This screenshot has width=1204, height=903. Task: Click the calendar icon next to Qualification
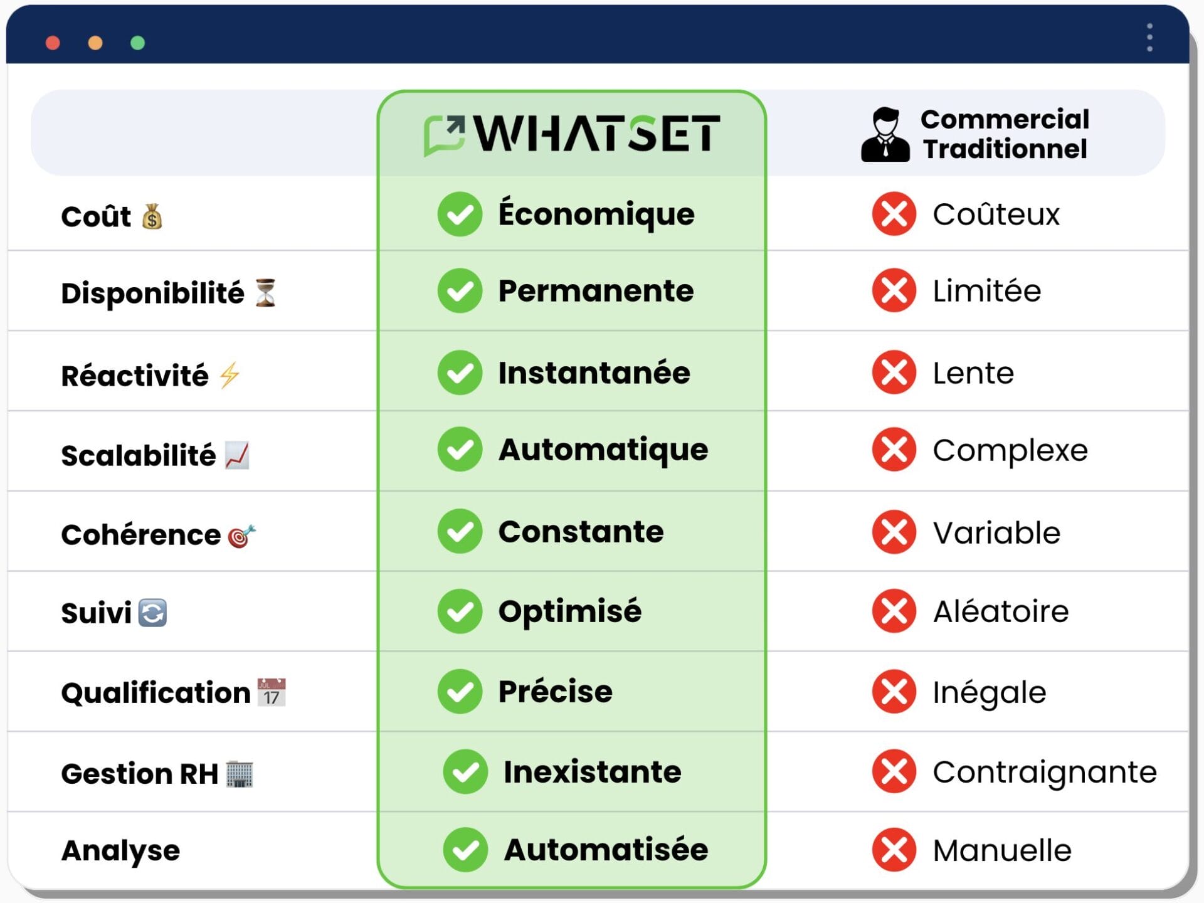pos(272,692)
